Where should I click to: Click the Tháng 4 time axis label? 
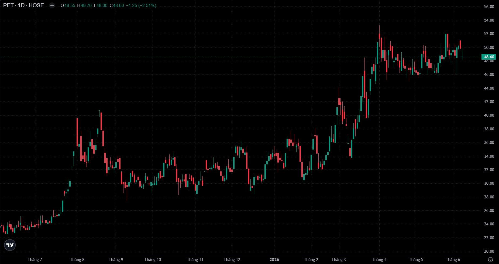tap(379, 260)
